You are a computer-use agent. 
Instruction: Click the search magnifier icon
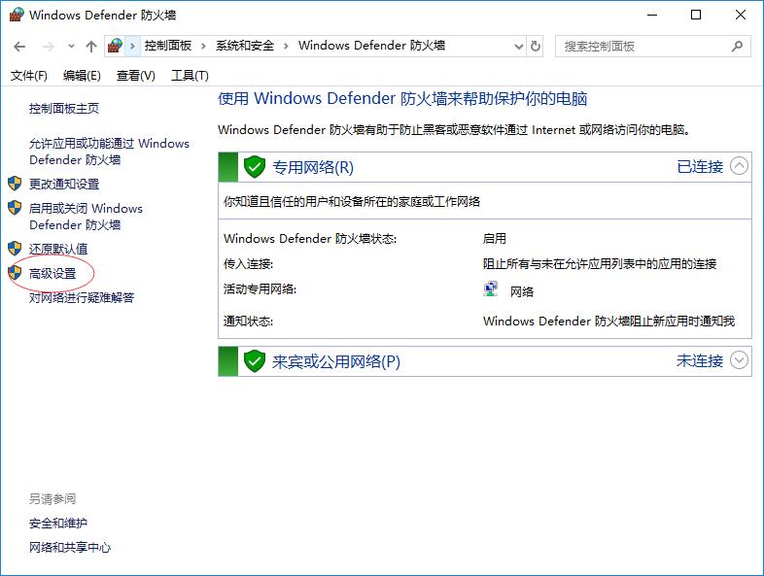click(737, 46)
